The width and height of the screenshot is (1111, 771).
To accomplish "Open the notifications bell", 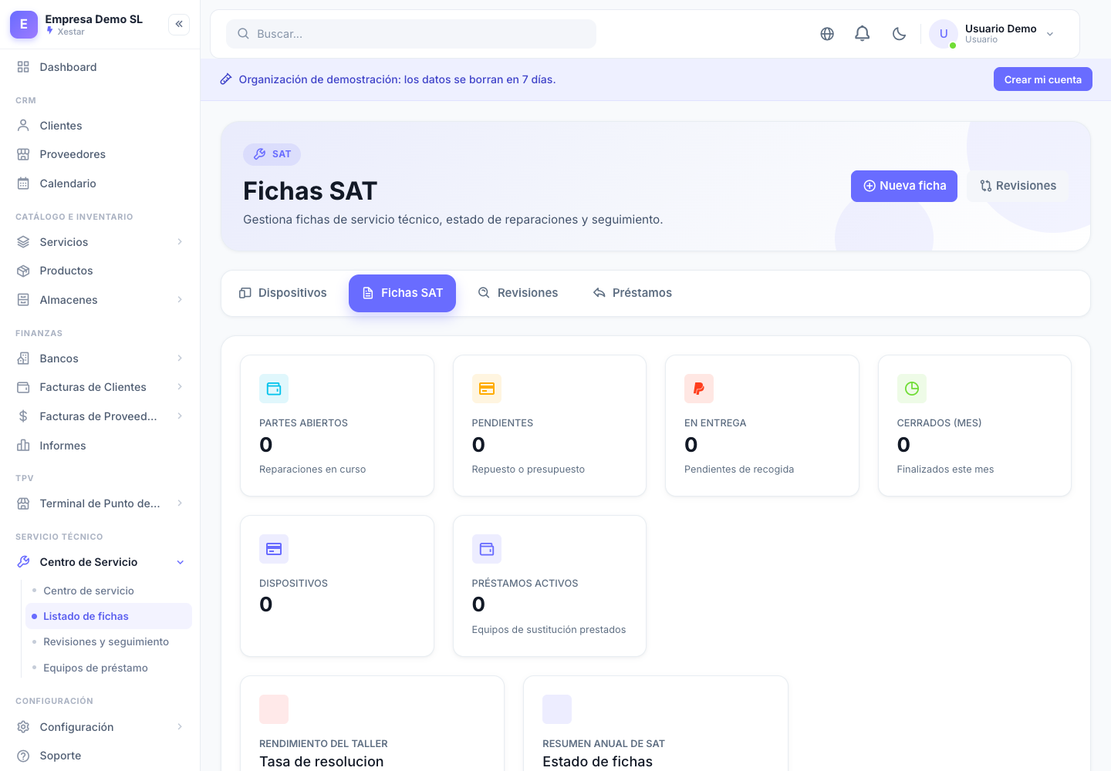I will (x=863, y=34).
